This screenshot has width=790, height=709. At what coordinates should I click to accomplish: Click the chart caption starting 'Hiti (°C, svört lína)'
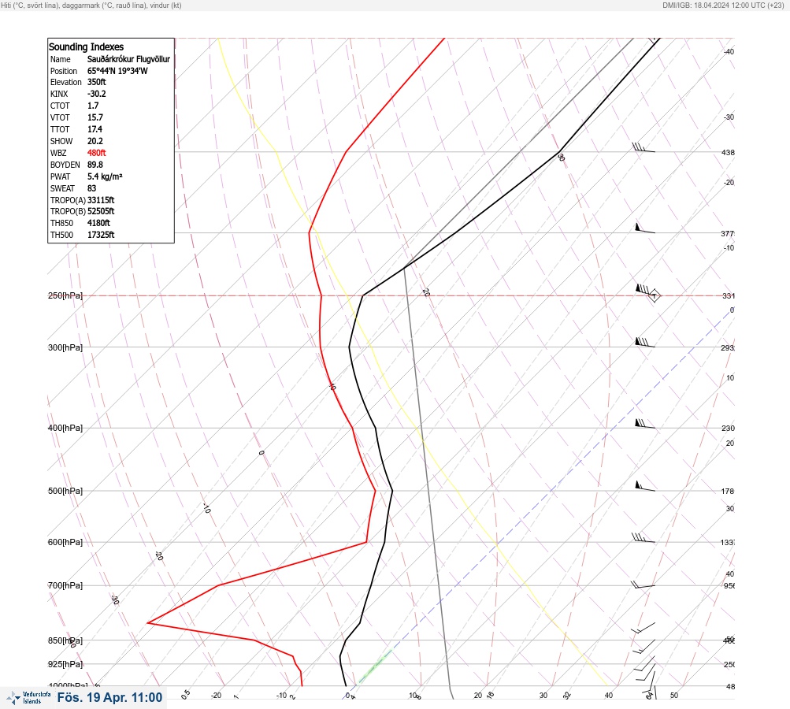(91, 5)
